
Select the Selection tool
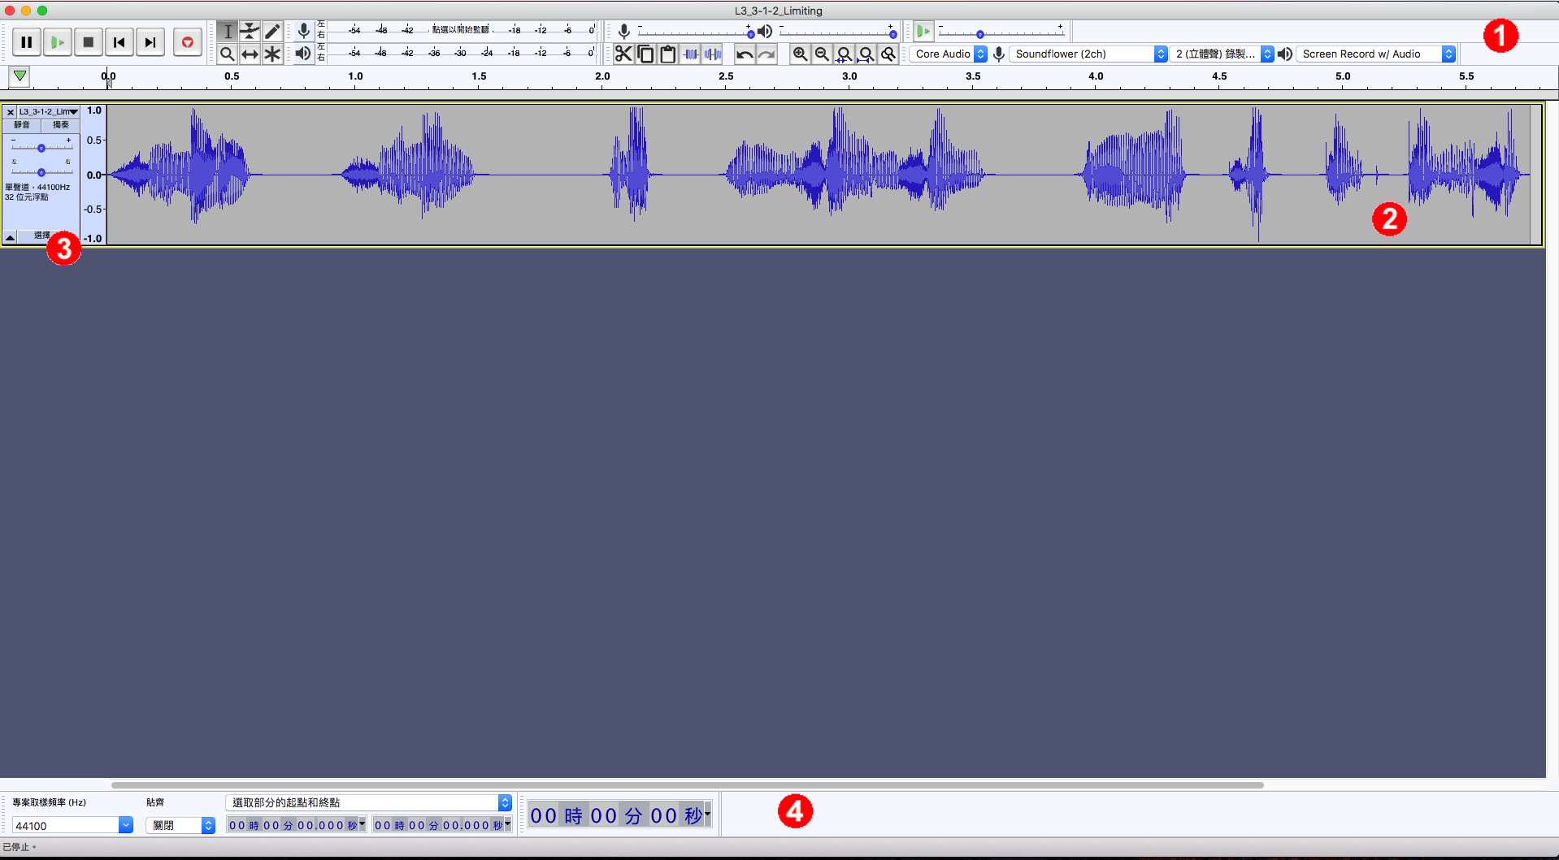coord(228,30)
